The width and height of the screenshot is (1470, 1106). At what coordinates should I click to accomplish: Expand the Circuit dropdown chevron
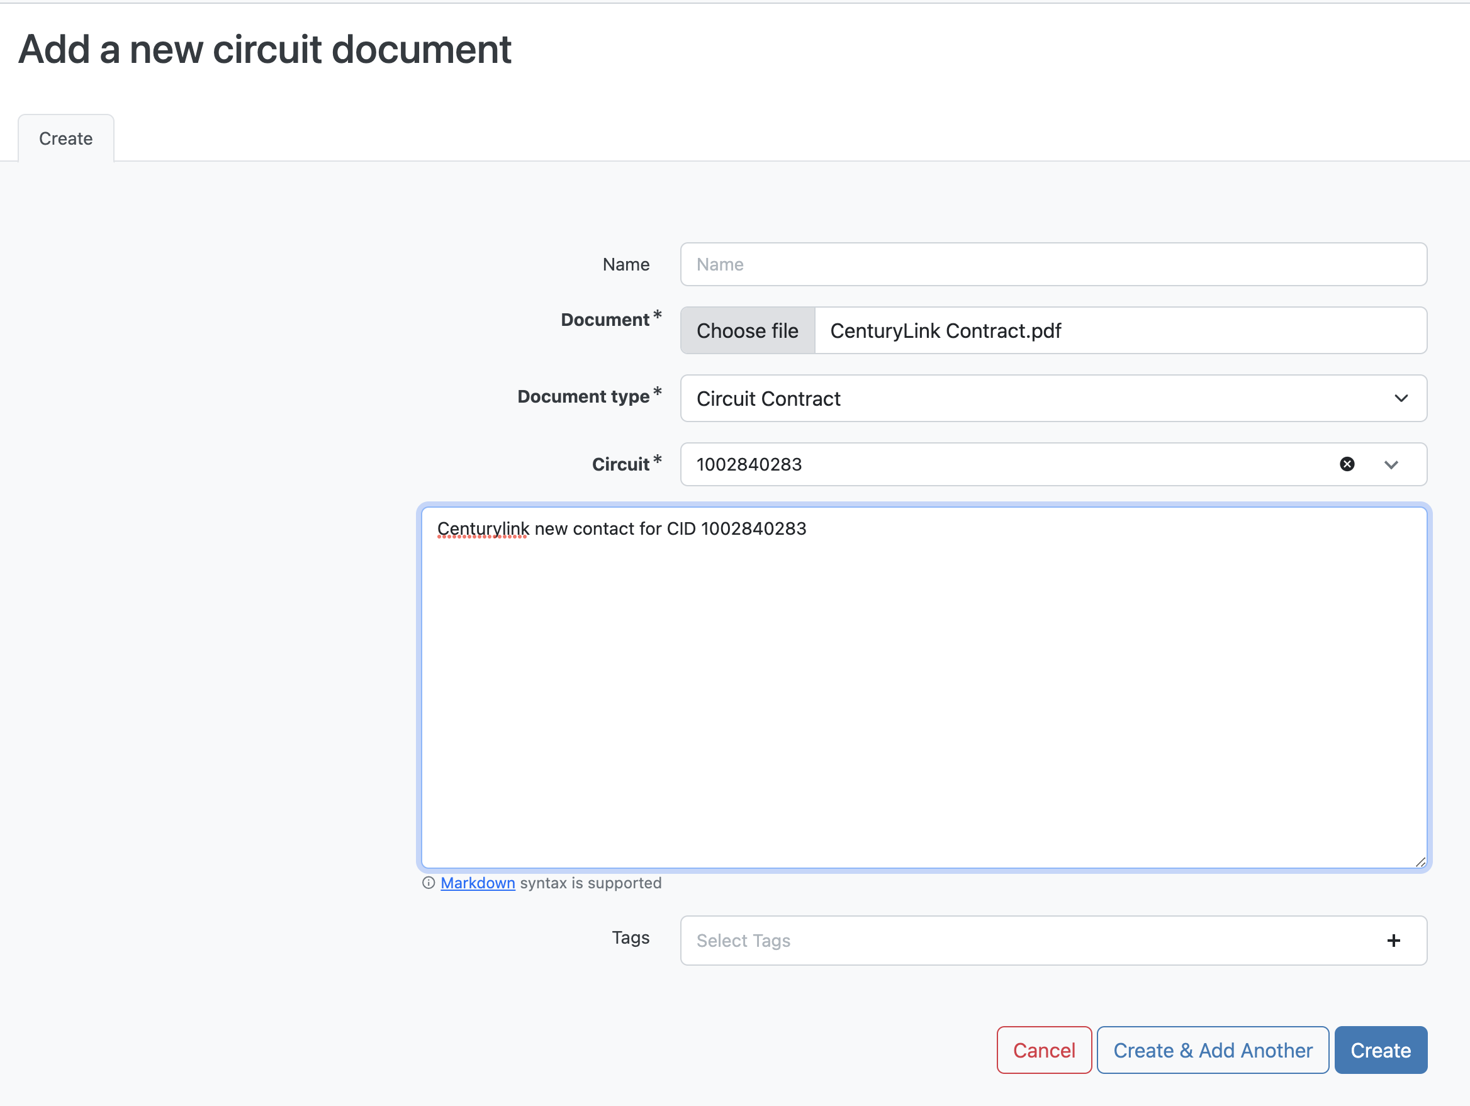coord(1391,464)
